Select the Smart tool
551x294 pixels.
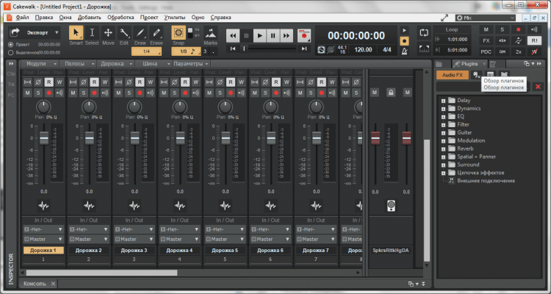76,33
